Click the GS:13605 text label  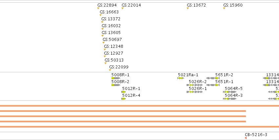point(111,33)
